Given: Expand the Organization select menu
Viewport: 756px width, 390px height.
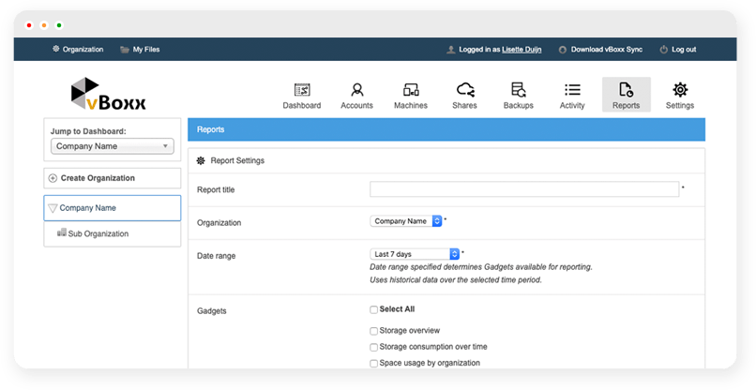Looking at the screenshot, I should 406,221.
